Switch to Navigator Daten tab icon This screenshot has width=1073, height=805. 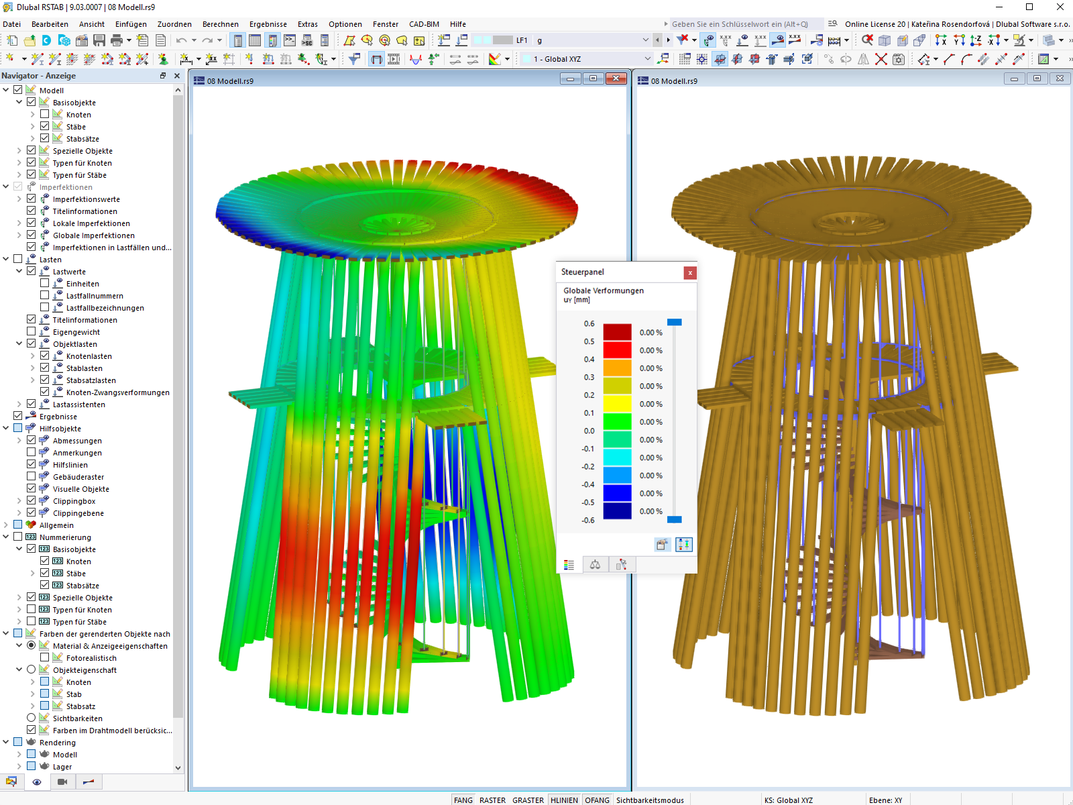click(x=11, y=782)
